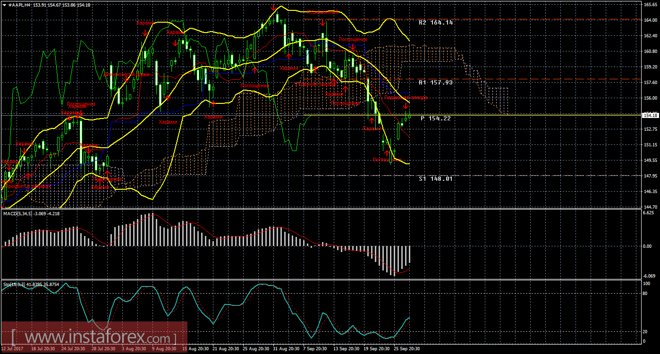
Task: Click the 156.00 value on the price axis
Action: click(x=651, y=98)
